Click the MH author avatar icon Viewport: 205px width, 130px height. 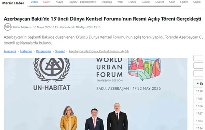[x=8, y=27]
